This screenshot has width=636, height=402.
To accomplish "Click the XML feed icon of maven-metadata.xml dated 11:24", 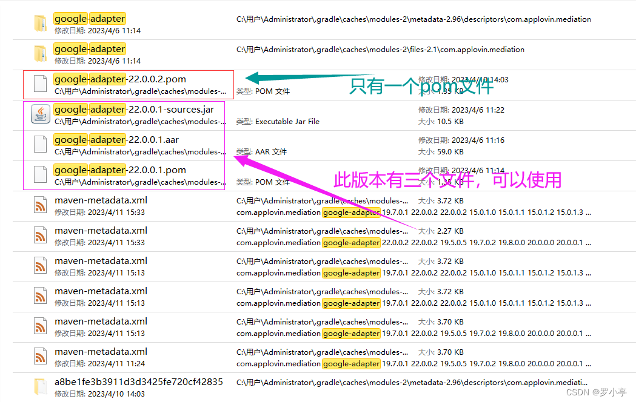I will pyautogui.click(x=40, y=356).
